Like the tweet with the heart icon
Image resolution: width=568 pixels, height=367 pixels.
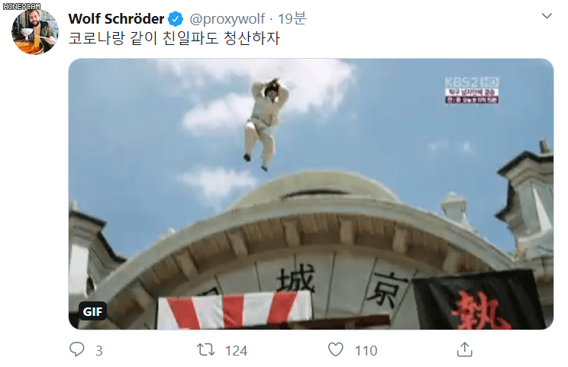click(x=335, y=349)
